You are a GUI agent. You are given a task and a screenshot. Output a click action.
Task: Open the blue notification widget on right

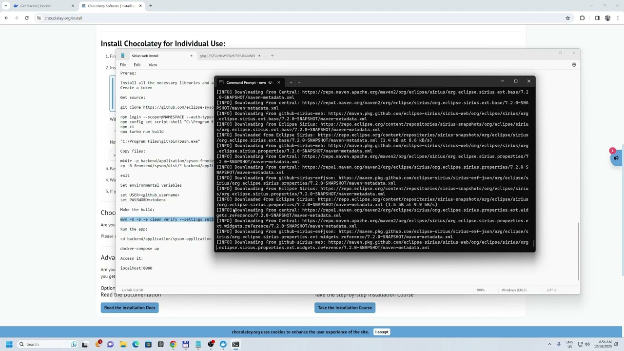(617, 158)
